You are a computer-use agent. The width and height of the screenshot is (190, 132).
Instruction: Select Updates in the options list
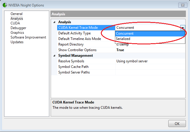tap(17, 42)
